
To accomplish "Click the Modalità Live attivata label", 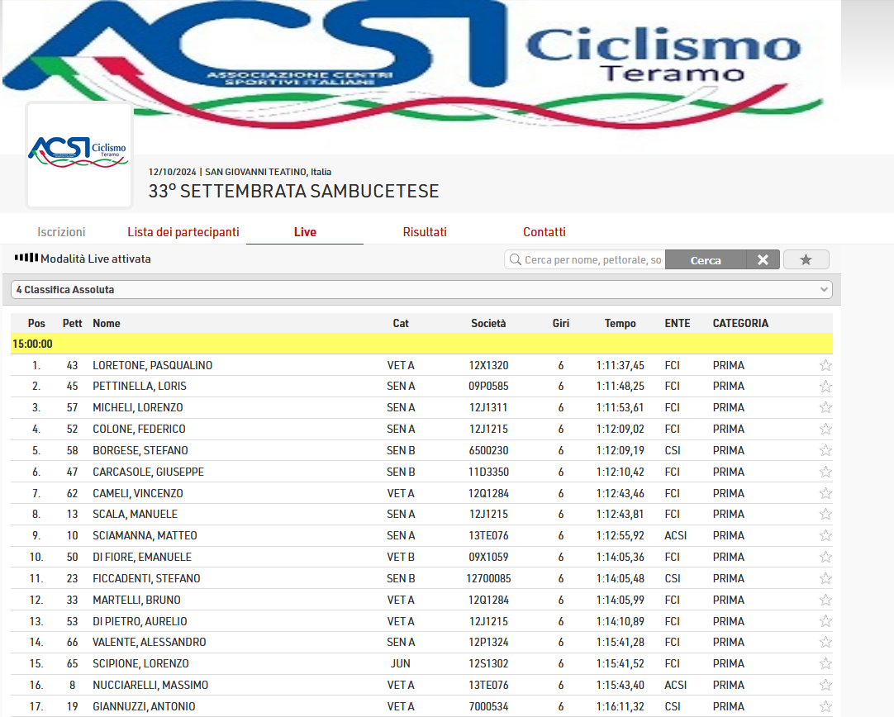I will tap(96, 259).
